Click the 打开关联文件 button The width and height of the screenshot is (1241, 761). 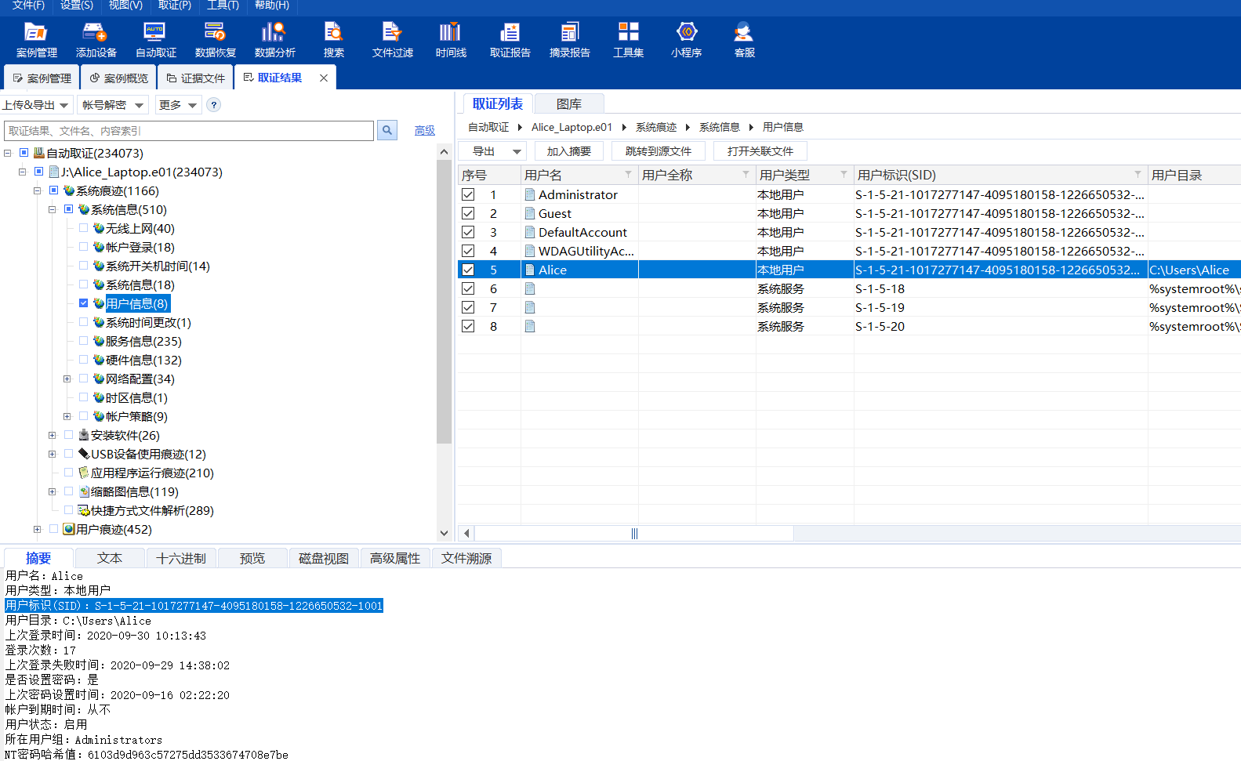760,151
